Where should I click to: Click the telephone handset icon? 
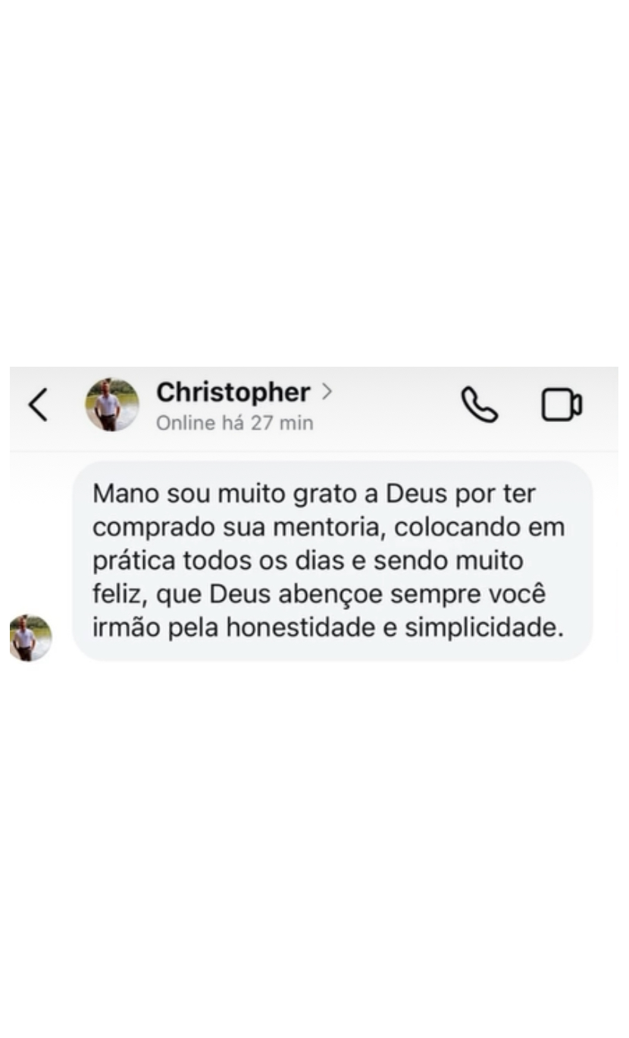pos(480,405)
